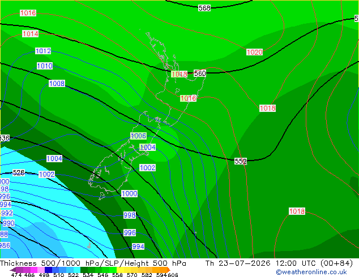
Task: Click the orange right arrow tip of the color scale
Action: [x=169, y=270]
